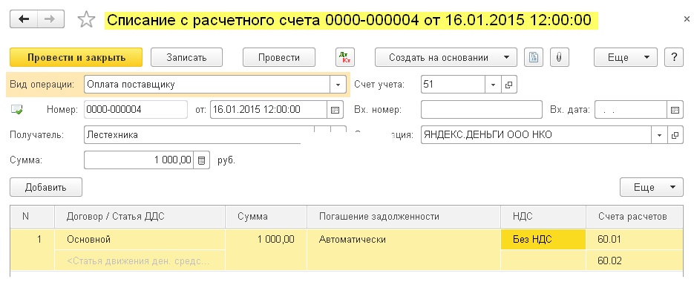
Task: Select the Основной contract cell
Action: point(140,240)
